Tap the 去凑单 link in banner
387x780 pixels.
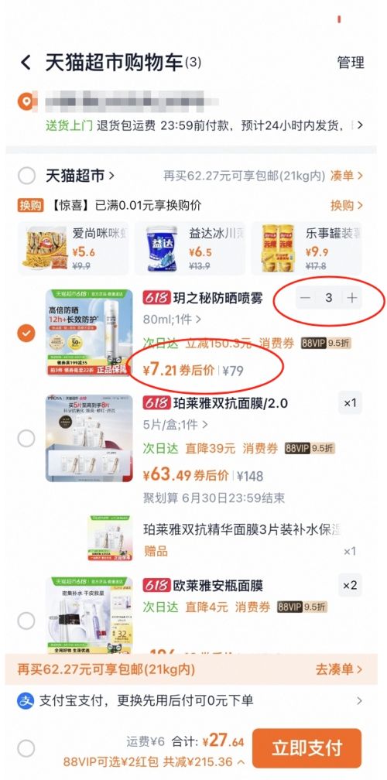pos(339,669)
